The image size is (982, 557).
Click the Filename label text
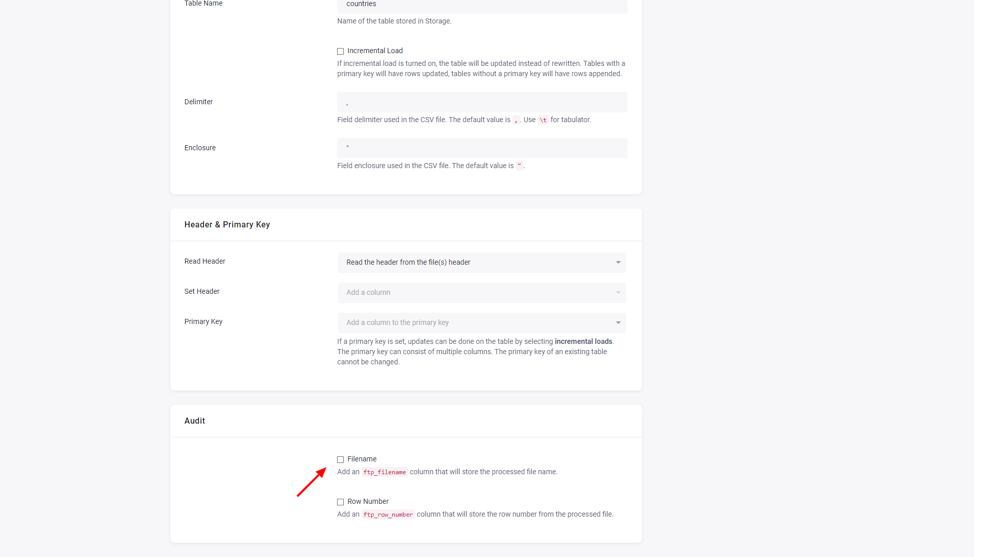362,459
